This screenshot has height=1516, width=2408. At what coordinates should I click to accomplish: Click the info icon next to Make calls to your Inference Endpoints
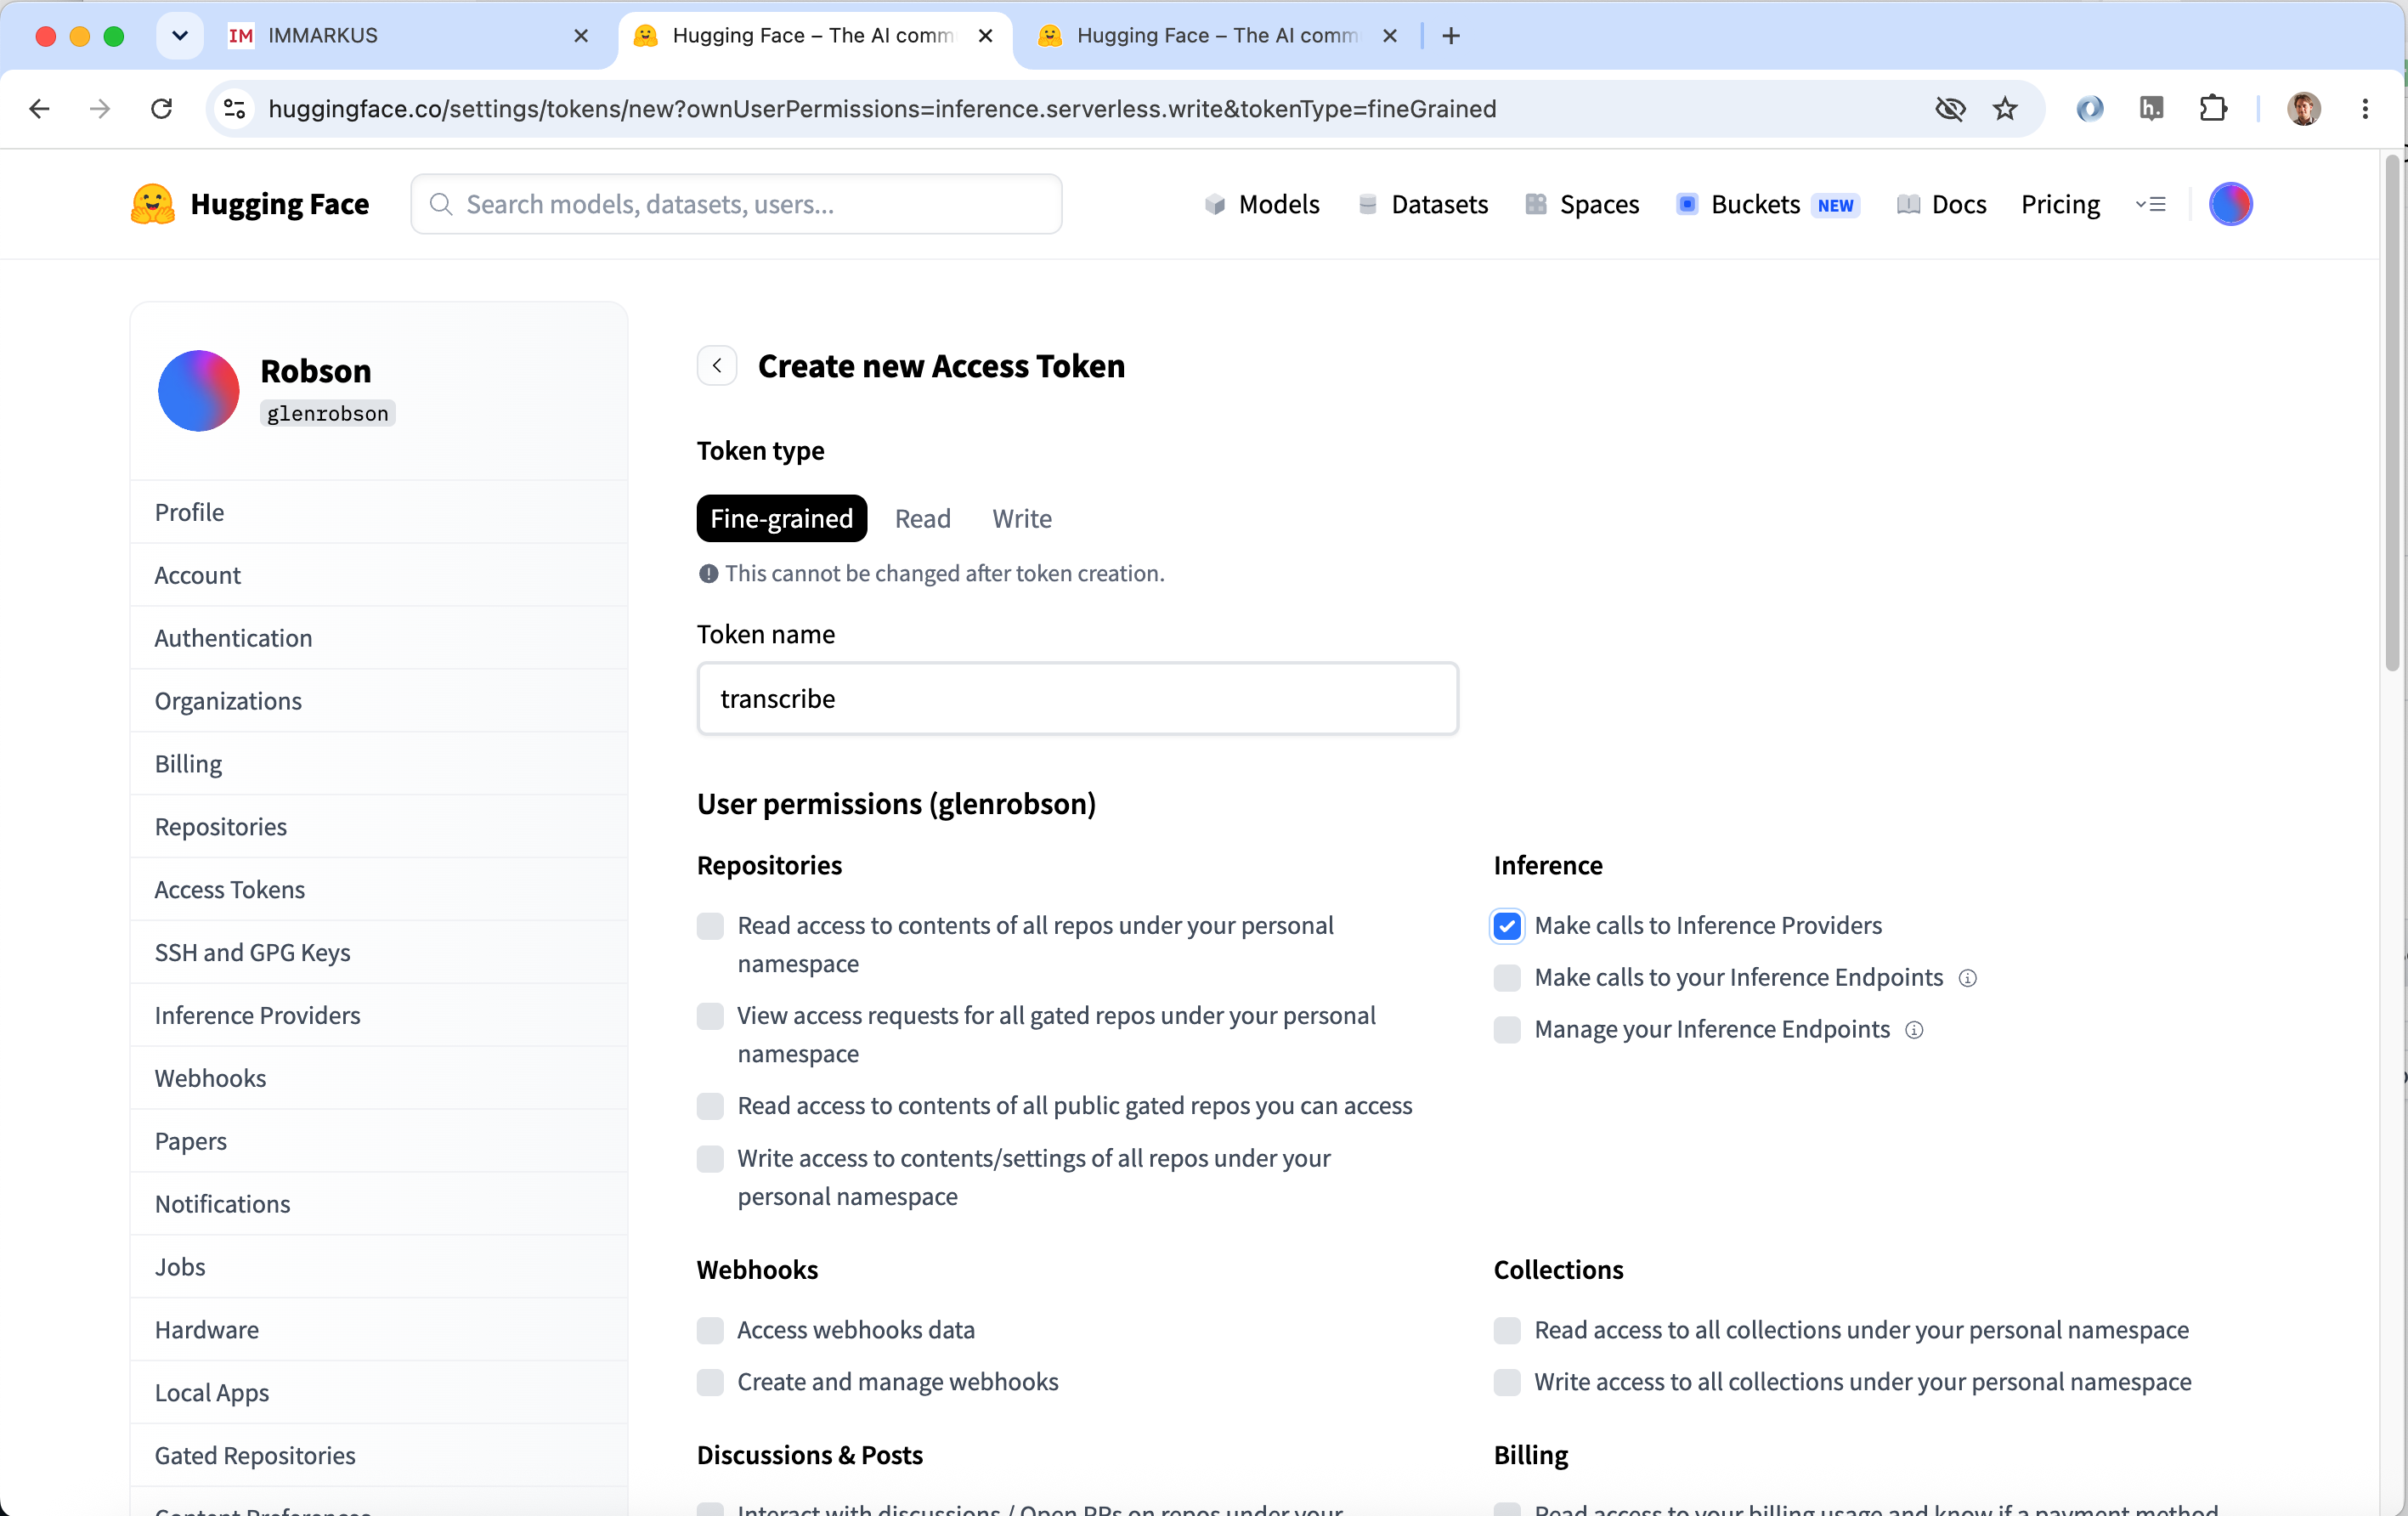tap(1967, 978)
